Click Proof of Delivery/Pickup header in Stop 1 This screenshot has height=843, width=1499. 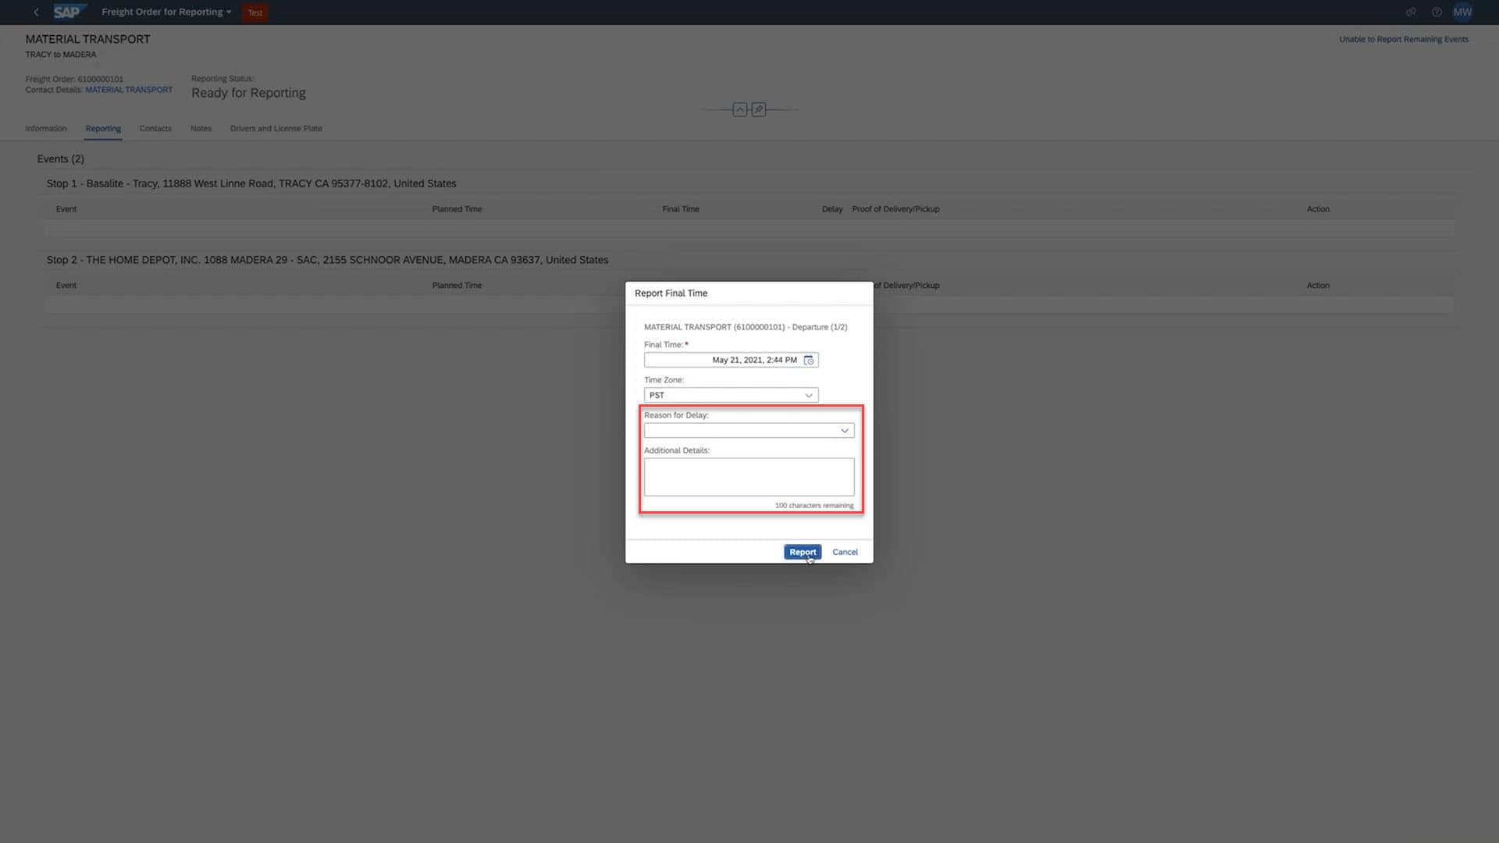pyautogui.click(x=895, y=209)
